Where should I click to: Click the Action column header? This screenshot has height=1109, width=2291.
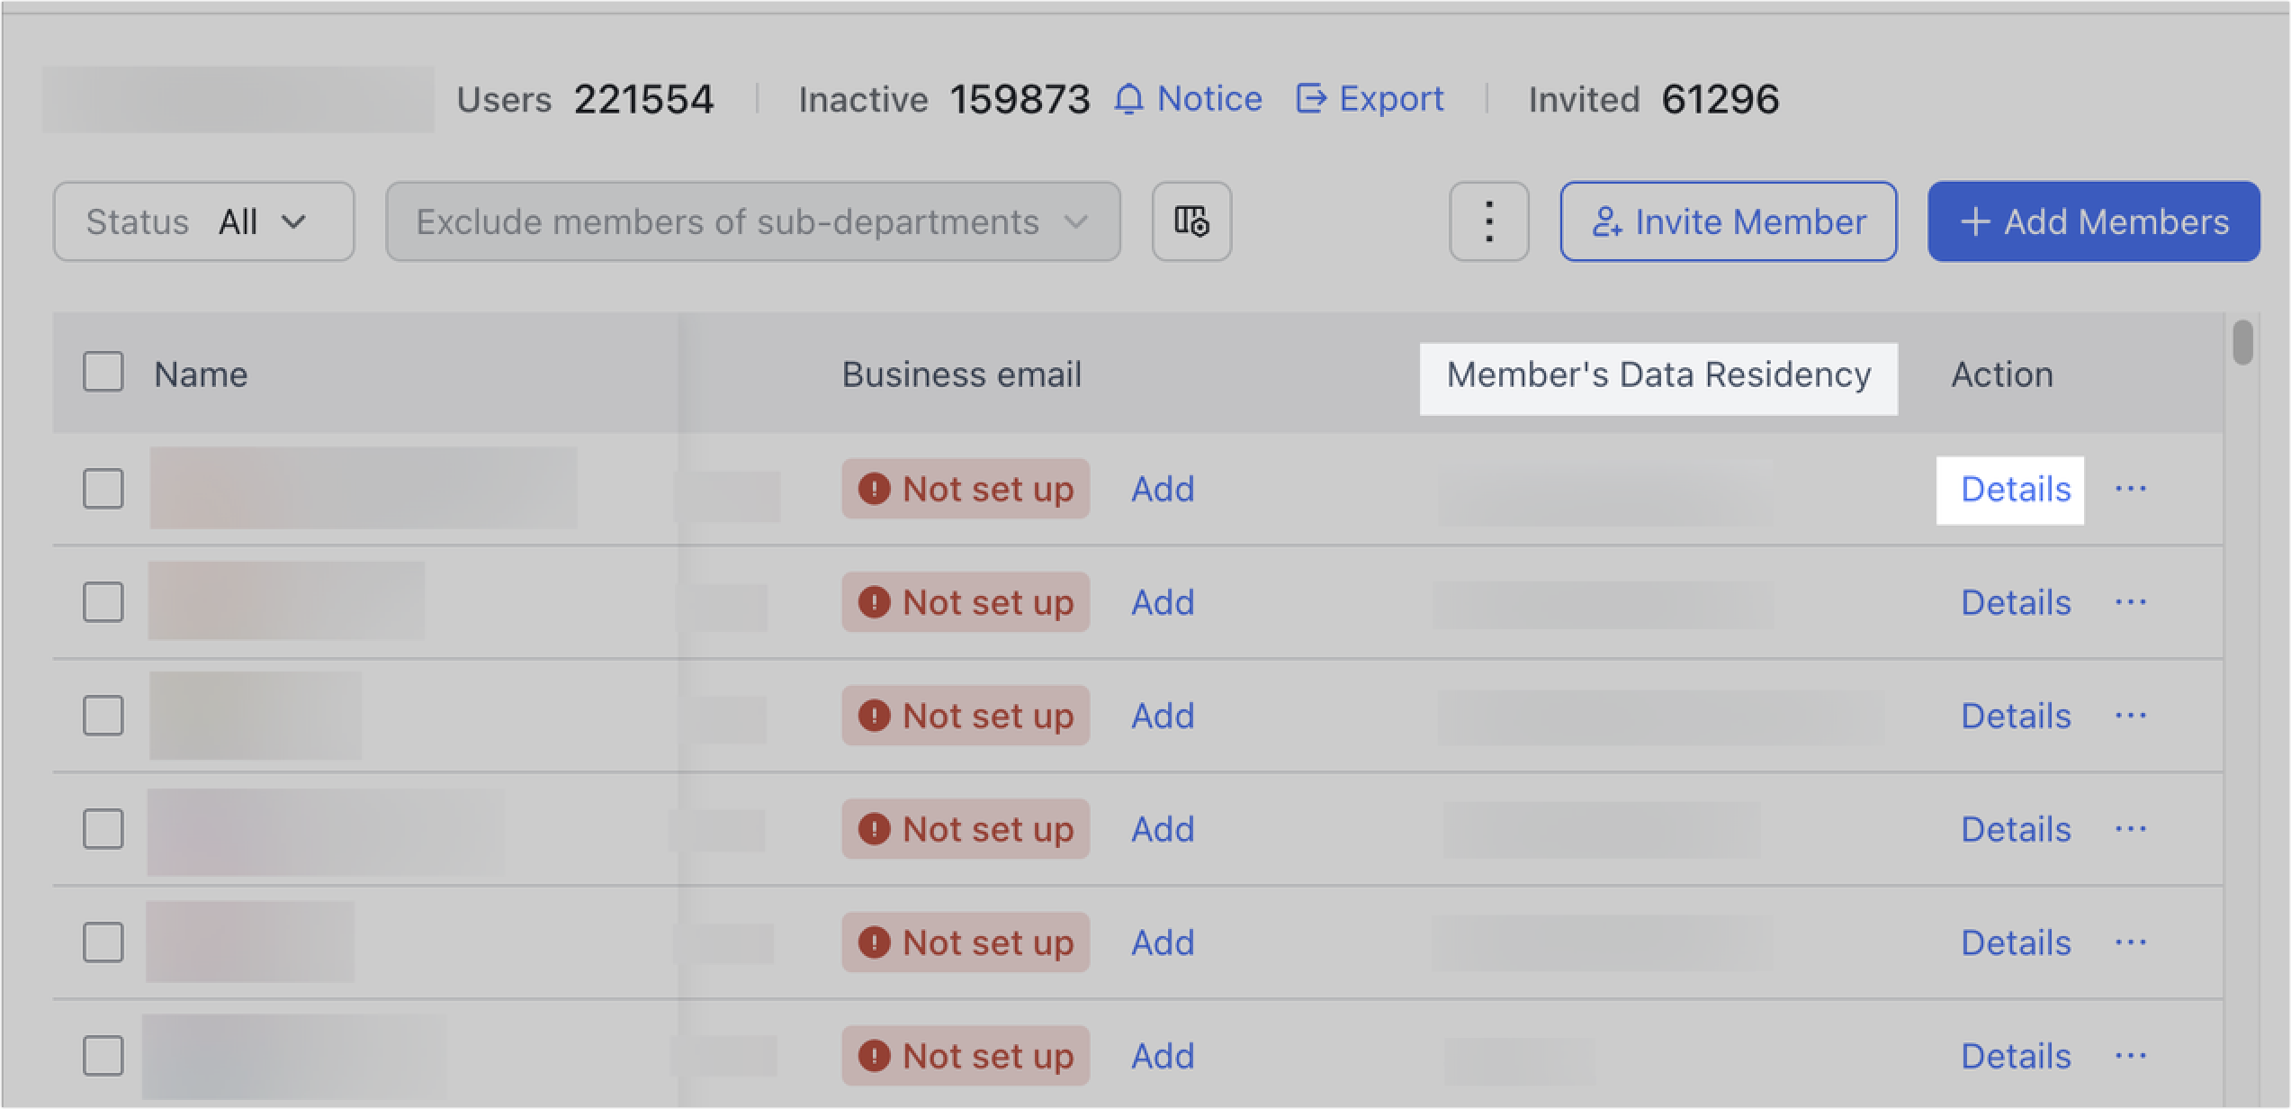coord(2002,374)
